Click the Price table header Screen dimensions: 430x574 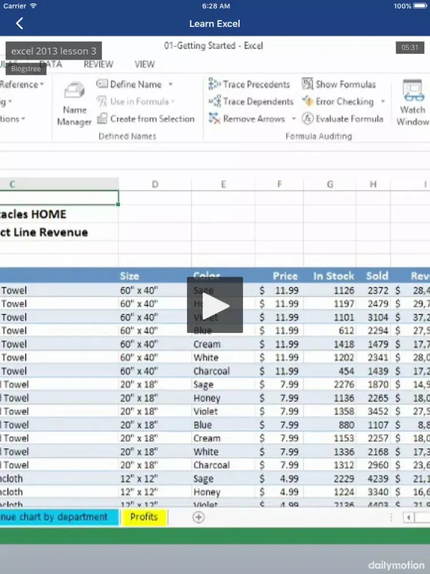(x=285, y=276)
